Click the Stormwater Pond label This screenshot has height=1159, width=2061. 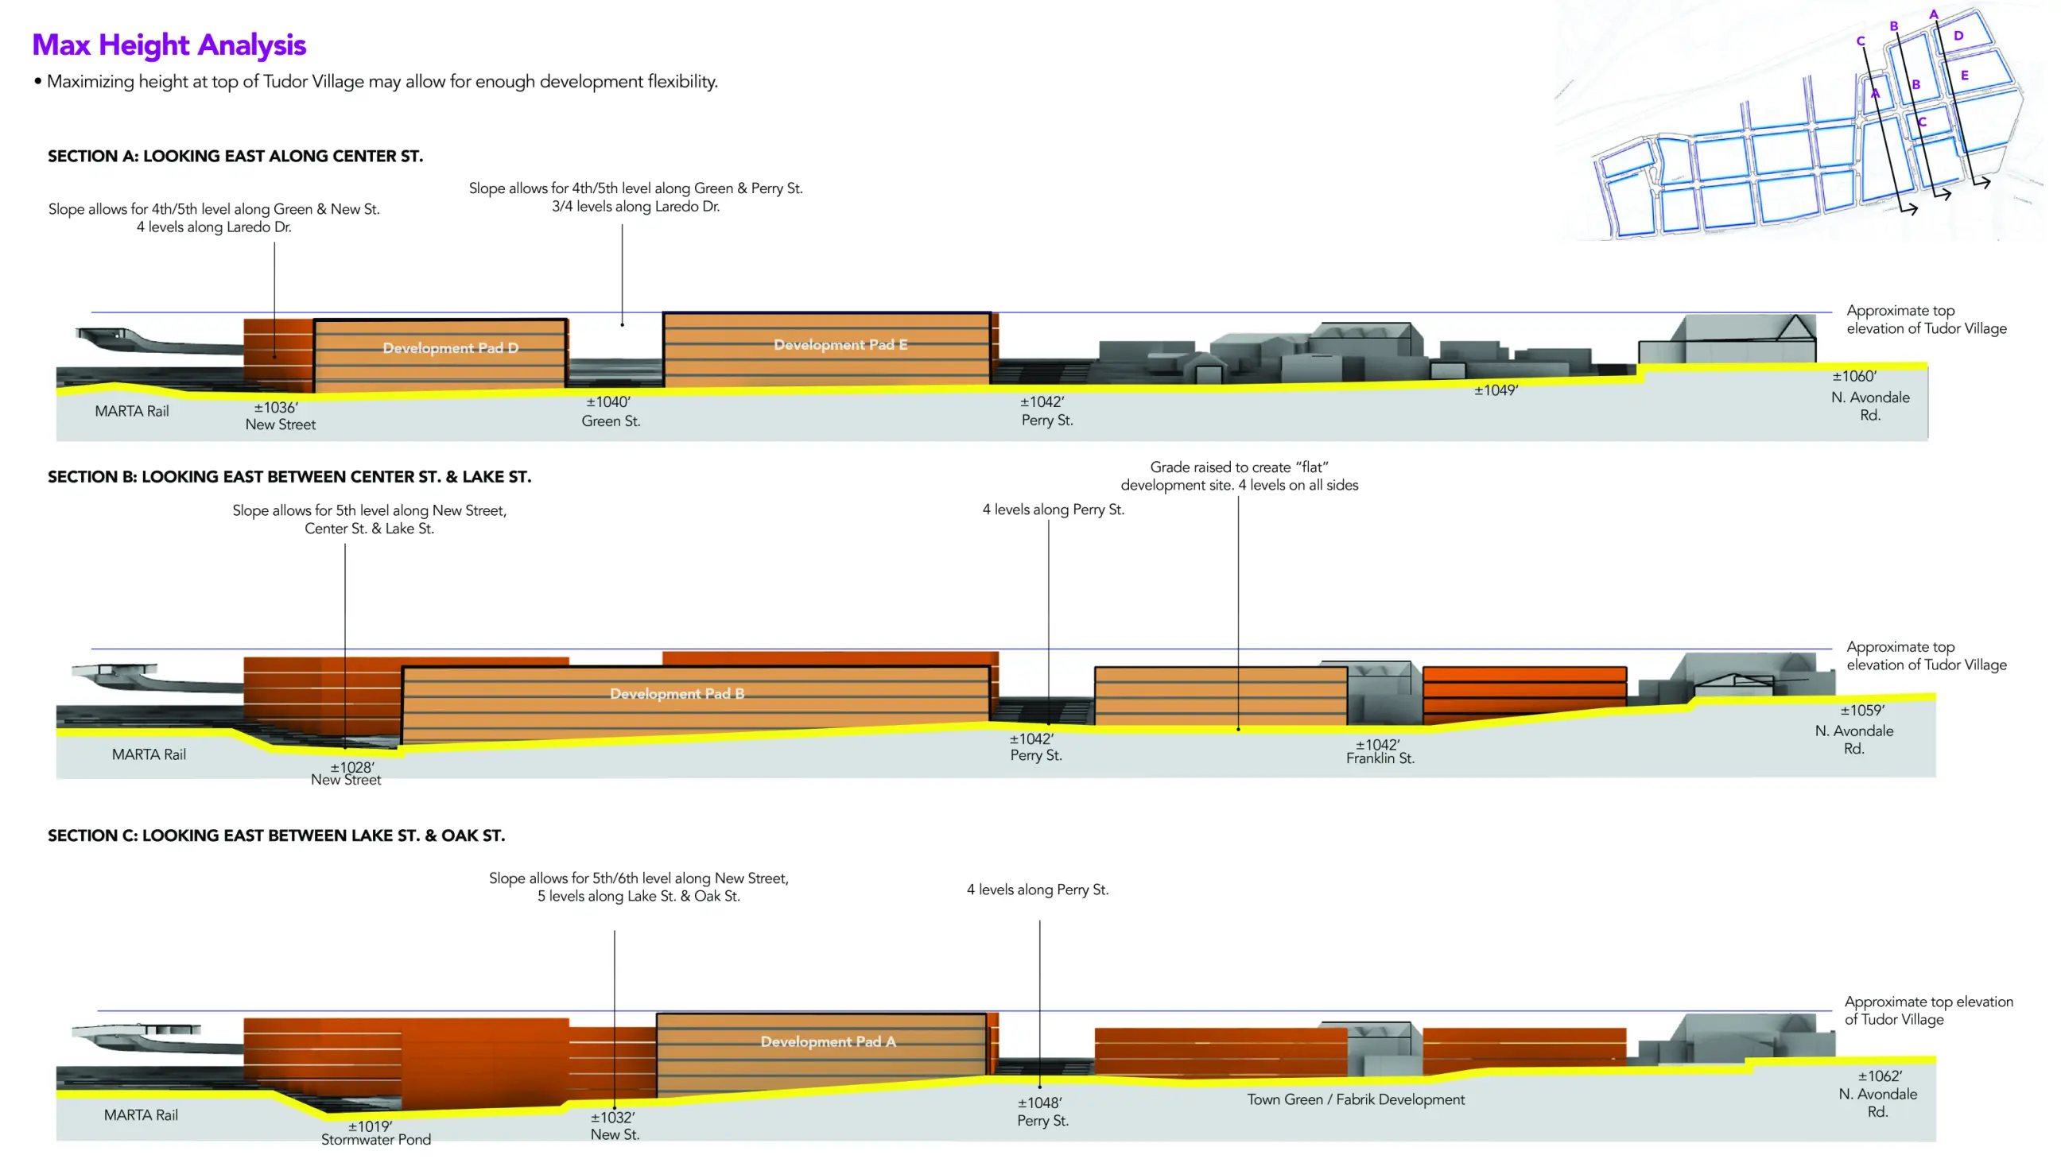(376, 1139)
